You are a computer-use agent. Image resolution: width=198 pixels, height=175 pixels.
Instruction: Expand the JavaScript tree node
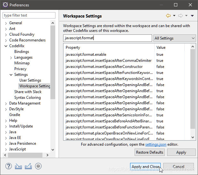coord(6,149)
